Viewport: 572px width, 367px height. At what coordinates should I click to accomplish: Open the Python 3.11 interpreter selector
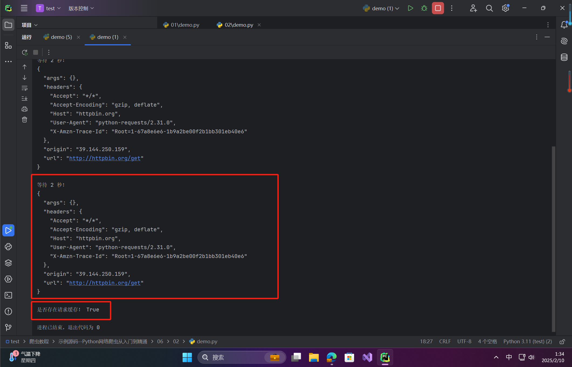click(527, 341)
